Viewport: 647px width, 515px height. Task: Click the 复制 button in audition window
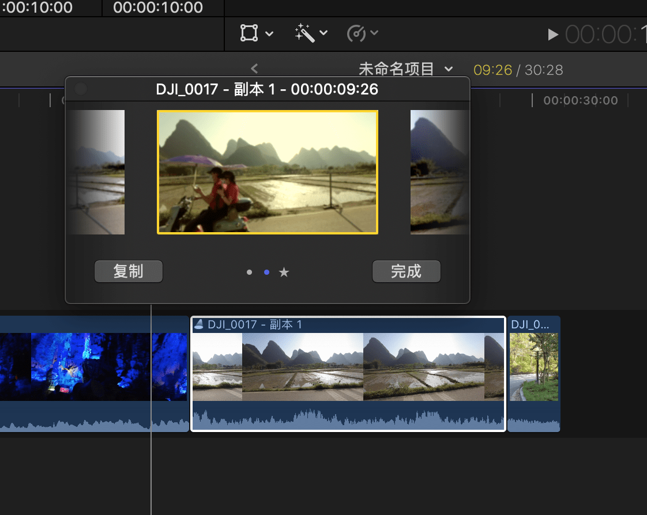click(x=129, y=271)
